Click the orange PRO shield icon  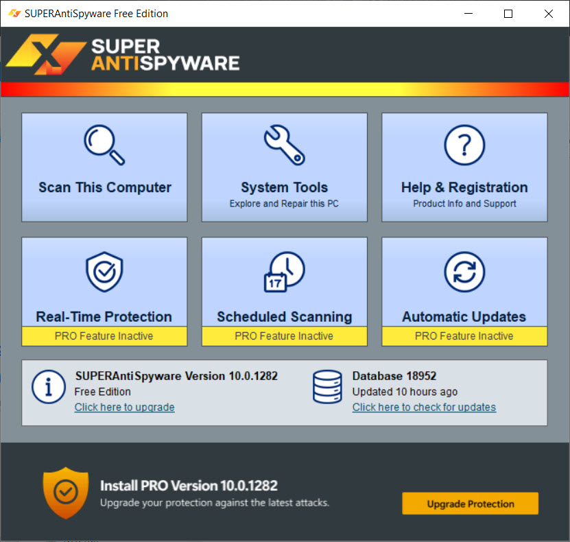pyautogui.click(x=65, y=493)
